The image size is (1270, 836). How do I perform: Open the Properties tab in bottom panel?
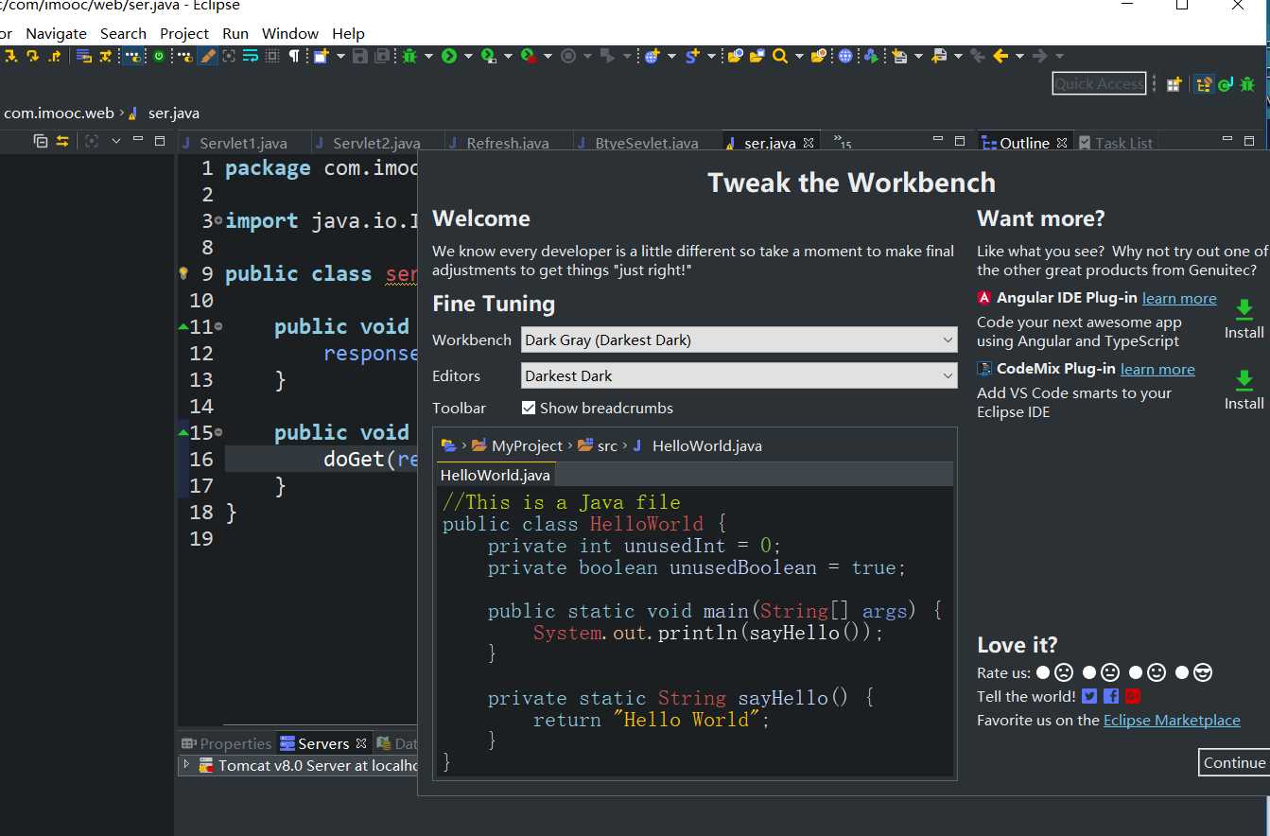coord(227,743)
